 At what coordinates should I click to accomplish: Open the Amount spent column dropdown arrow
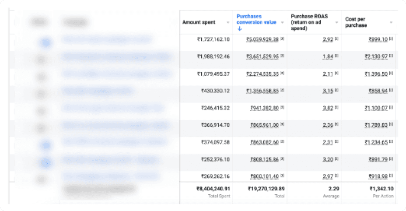[x=228, y=23]
